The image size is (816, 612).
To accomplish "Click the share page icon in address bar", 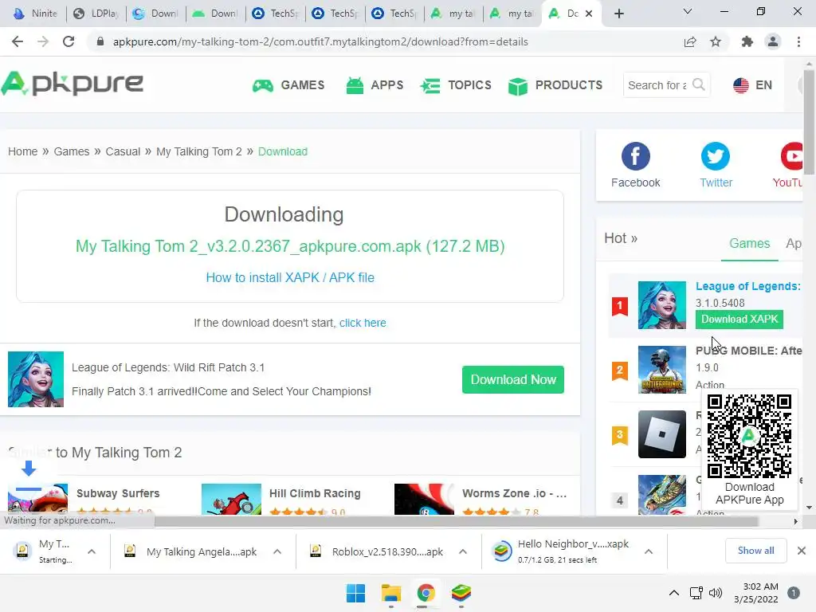I will click(690, 41).
